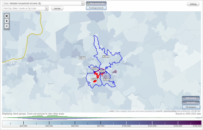Image resolution: width=203 pixels, height=130 pixels.
Task: Click the fullscreen map extent icon
Action: click(7, 16)
